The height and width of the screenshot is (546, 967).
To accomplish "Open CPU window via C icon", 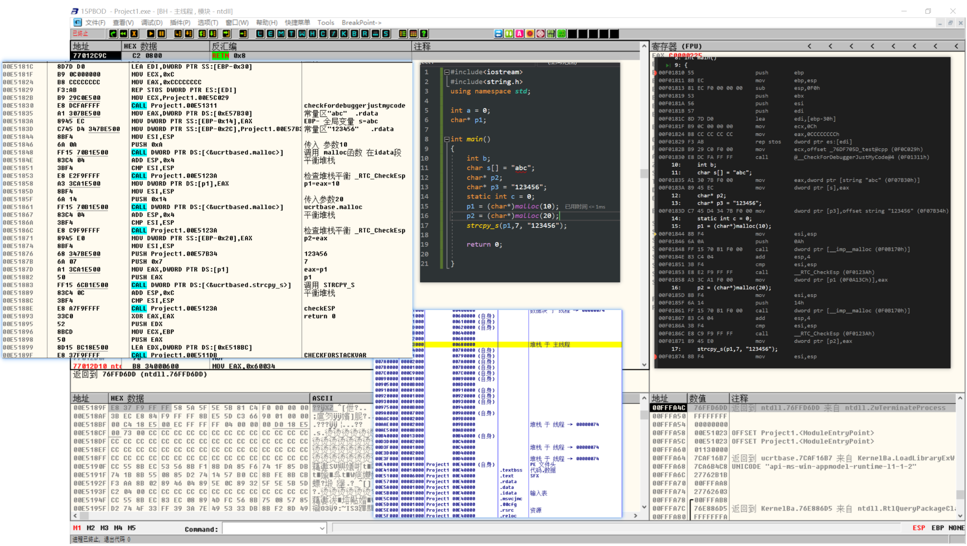I will coord(323,34).
